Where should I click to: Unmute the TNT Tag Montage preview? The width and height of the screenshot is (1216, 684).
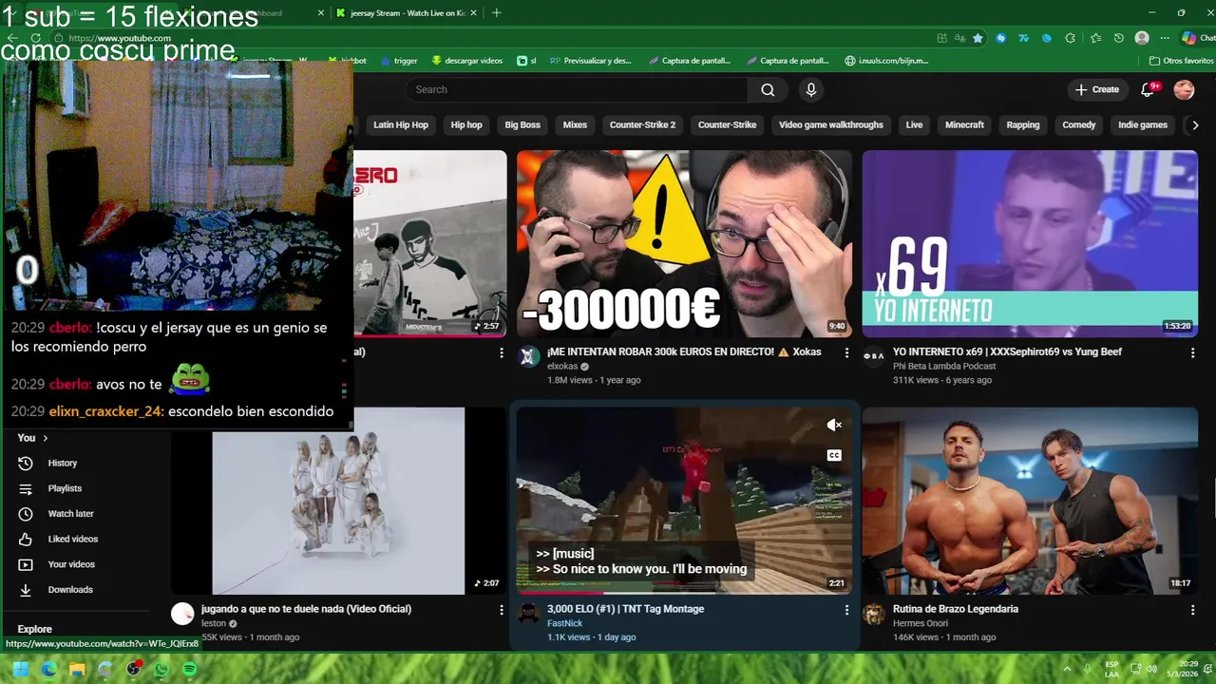(x=834, y=425)
